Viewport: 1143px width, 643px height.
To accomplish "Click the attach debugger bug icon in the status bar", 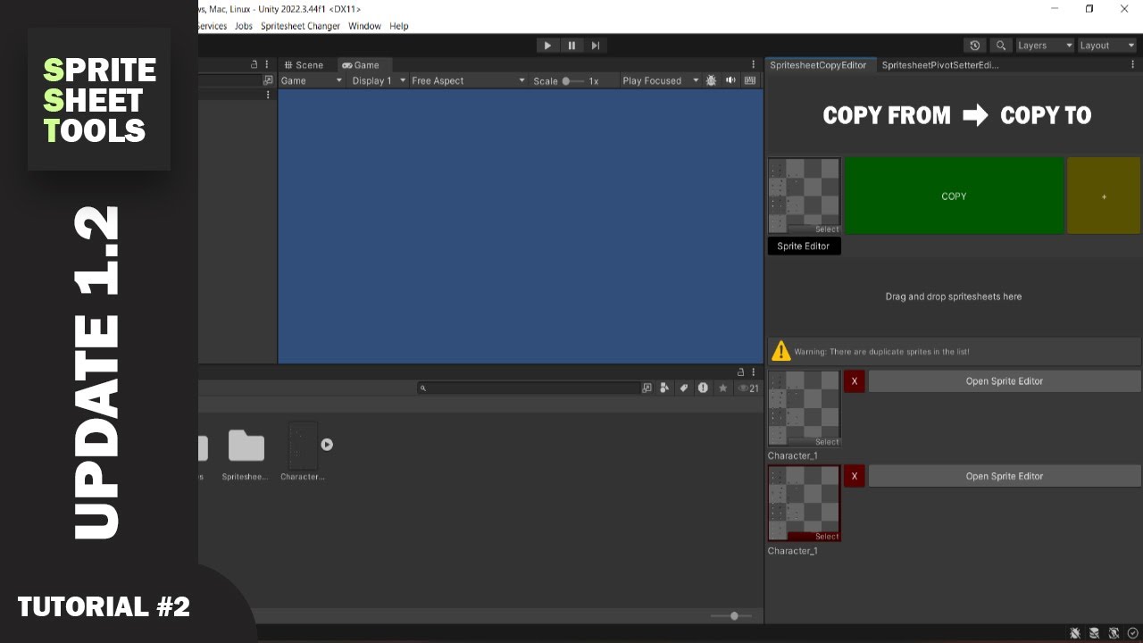I will (x=1075, y=633).
